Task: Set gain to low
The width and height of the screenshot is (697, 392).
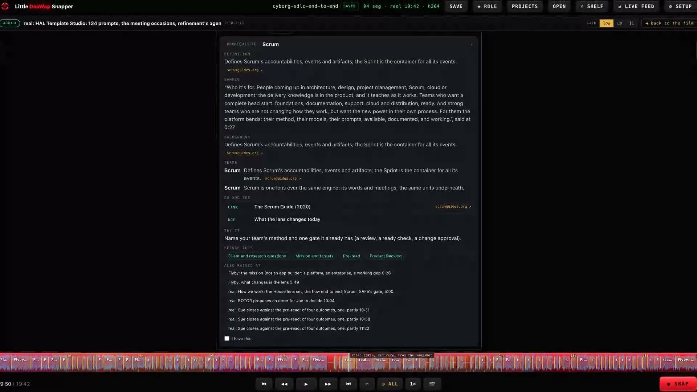Action: coord(607,23)
